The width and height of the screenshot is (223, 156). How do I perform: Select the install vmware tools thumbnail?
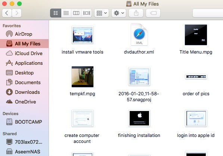[83, 35]
